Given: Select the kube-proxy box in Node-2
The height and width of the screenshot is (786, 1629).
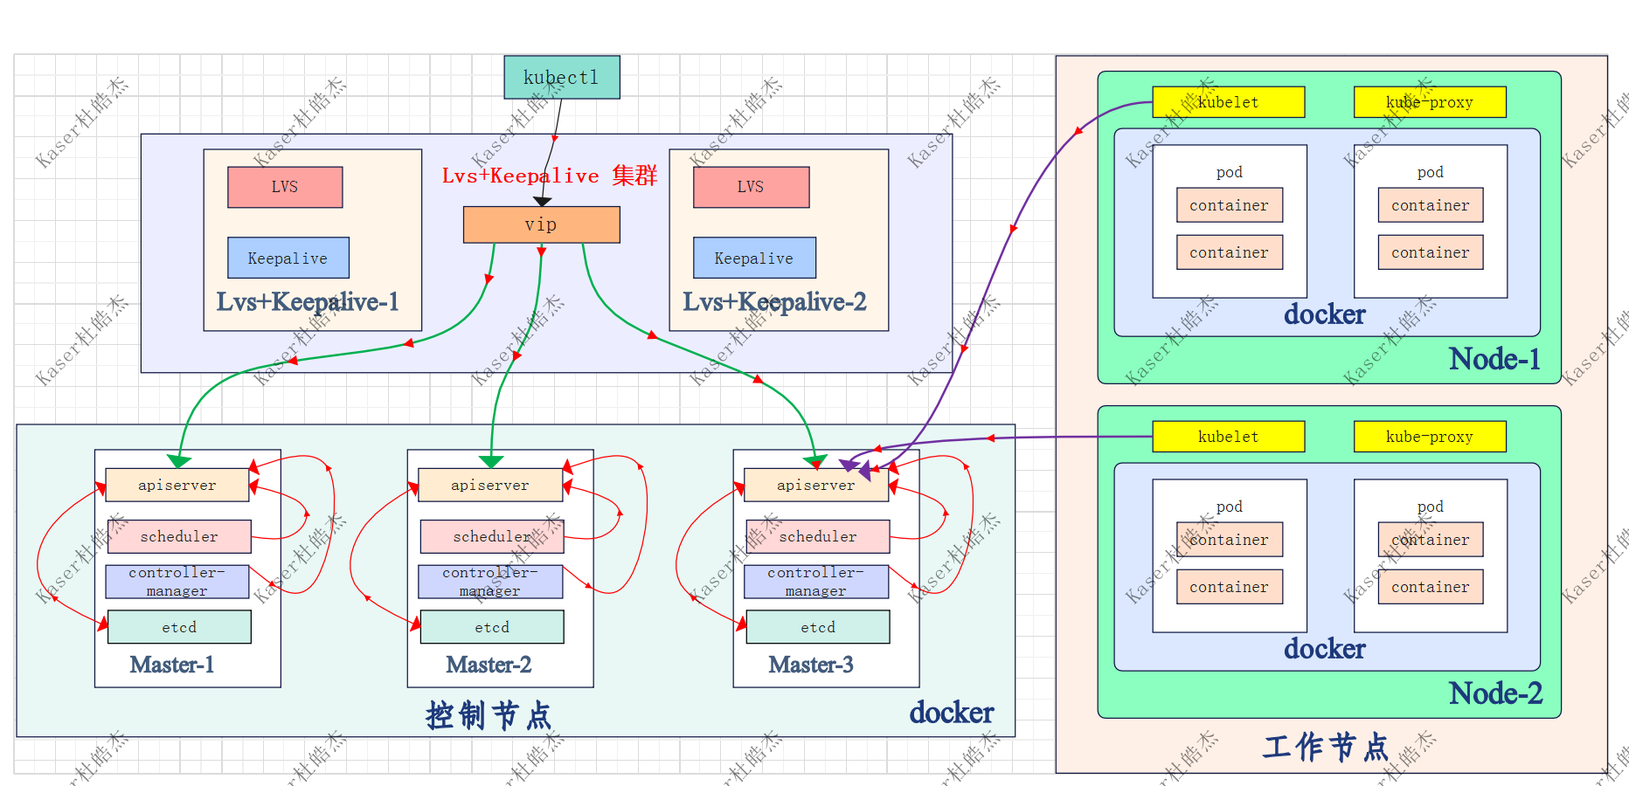Looking at the screenshot, I should click(x=1430, y=437).
